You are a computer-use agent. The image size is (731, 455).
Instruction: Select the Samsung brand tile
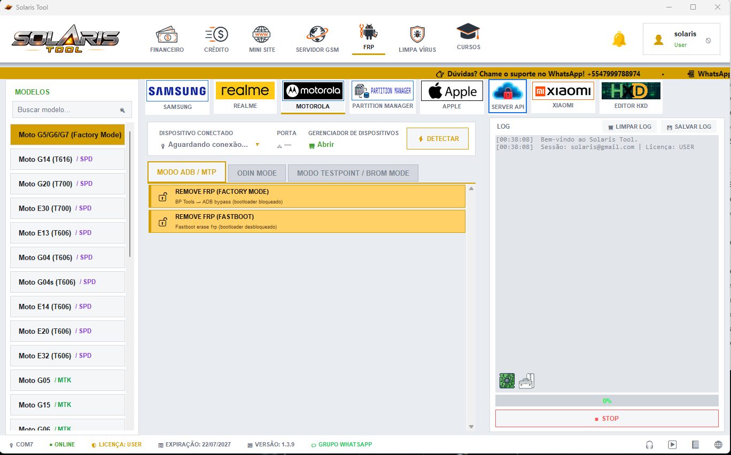click(177, 96)
